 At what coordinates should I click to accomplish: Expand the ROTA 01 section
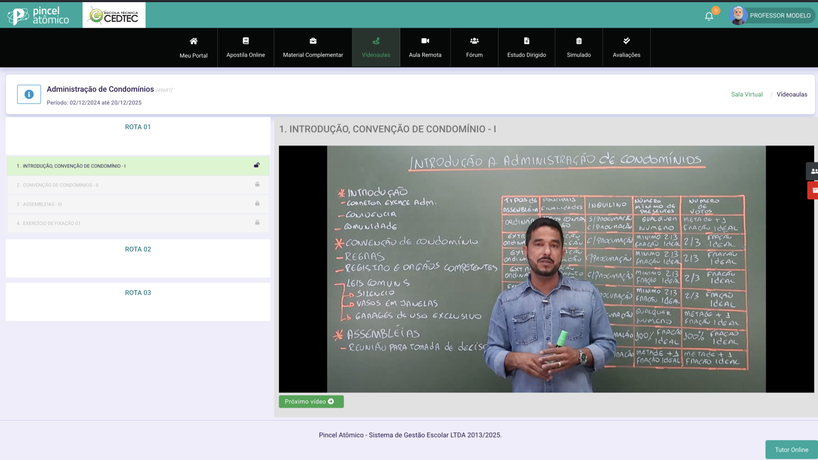pos(138,127)
